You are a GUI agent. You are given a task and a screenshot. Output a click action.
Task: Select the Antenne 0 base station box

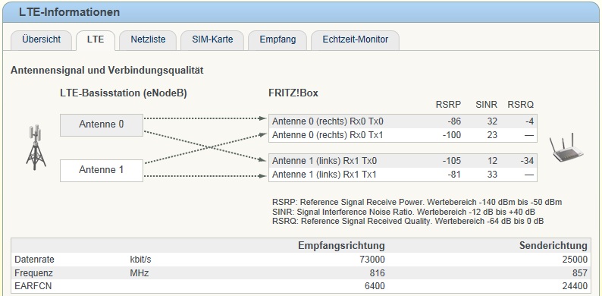(x=102, y=125)
